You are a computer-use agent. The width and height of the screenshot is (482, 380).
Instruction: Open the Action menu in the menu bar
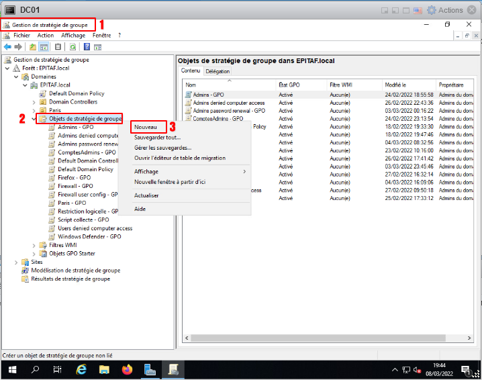point(46,35)
